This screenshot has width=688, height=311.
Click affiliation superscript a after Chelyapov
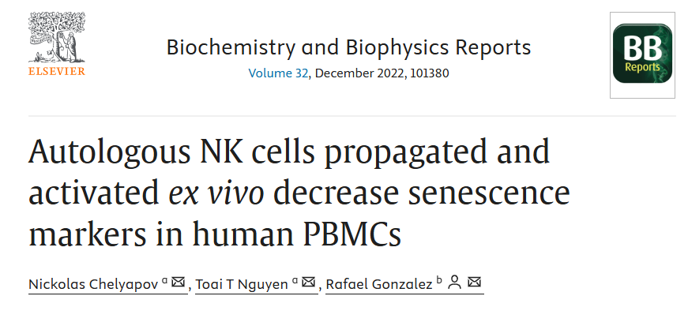[x=164, y=281]
